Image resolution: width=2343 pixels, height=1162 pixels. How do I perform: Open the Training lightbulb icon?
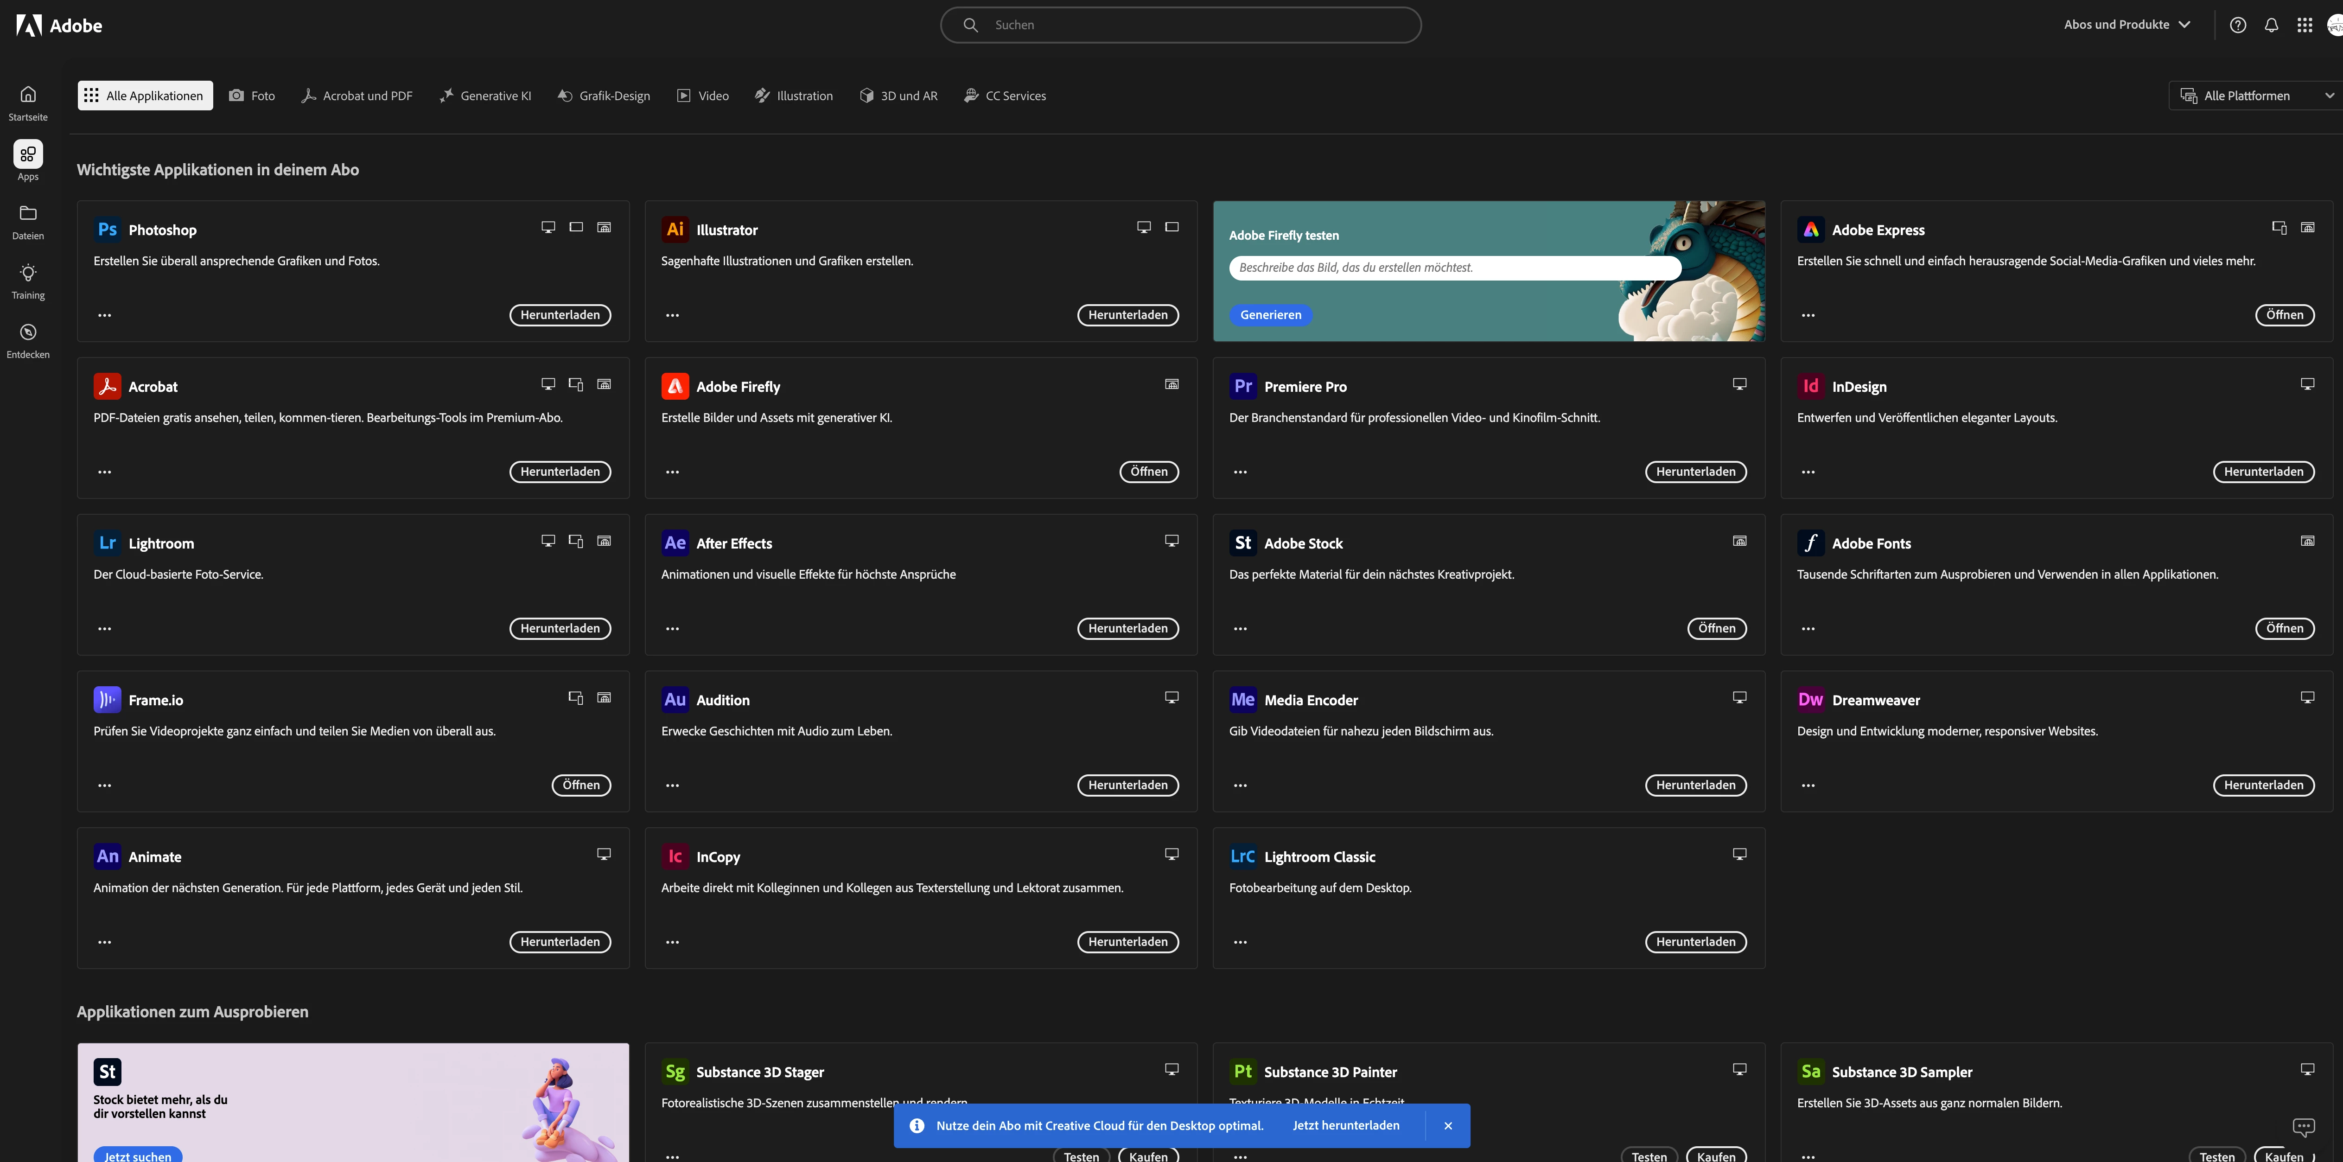28,273
